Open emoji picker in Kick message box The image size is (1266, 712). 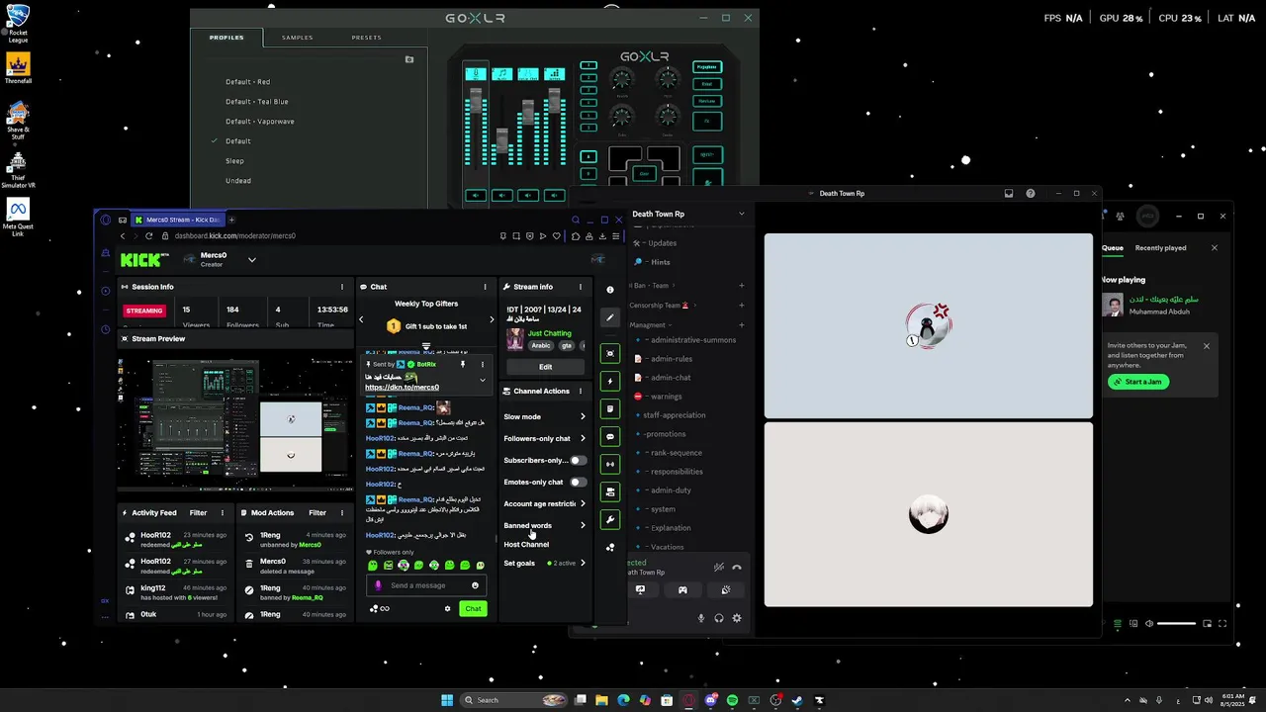tap(475, 585)
